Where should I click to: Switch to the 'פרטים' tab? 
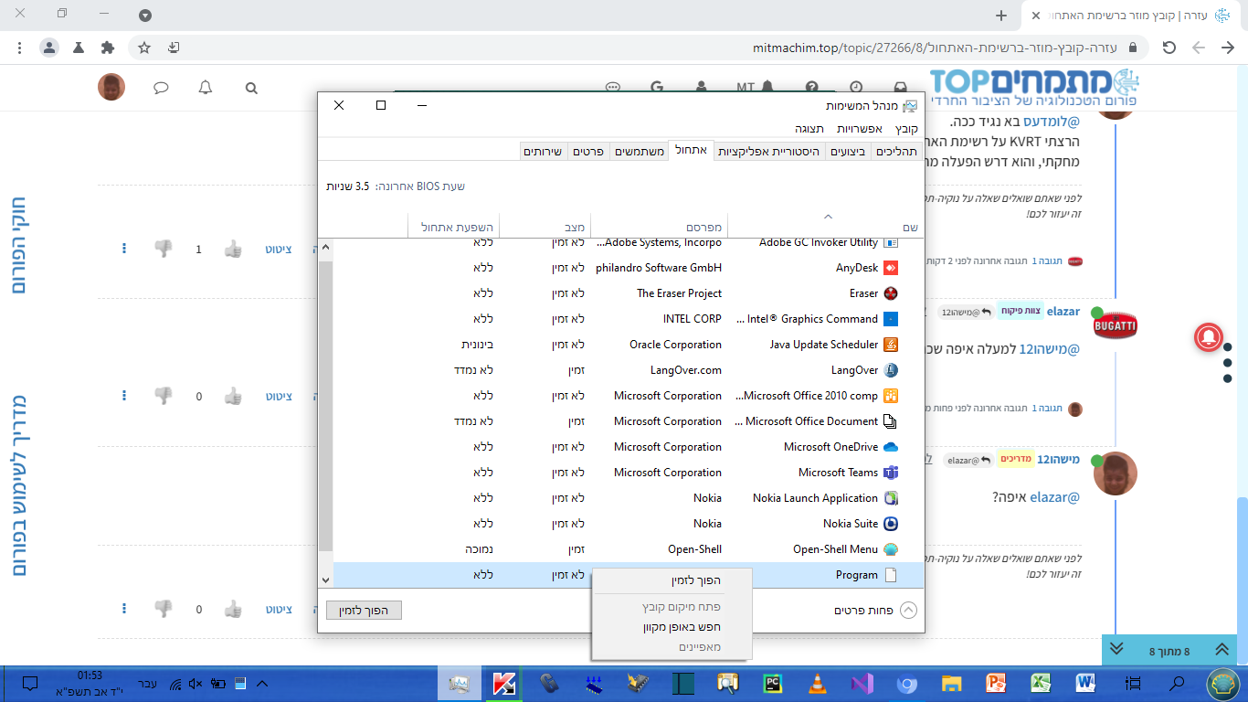588,151
